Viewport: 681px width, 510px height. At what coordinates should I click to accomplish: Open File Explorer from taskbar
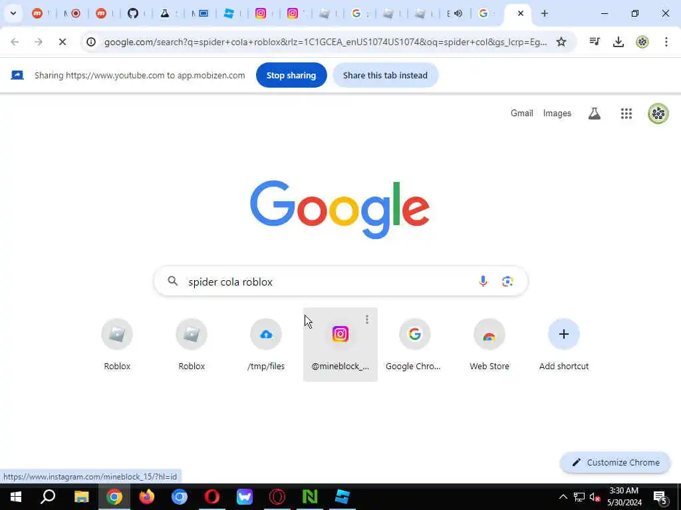pos(81,497)
